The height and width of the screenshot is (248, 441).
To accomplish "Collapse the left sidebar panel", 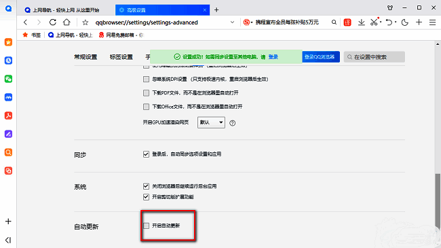I will coord(8,240).
